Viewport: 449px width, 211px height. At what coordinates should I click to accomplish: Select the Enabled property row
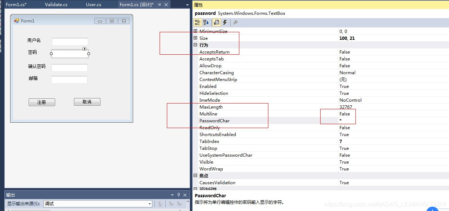321,86
